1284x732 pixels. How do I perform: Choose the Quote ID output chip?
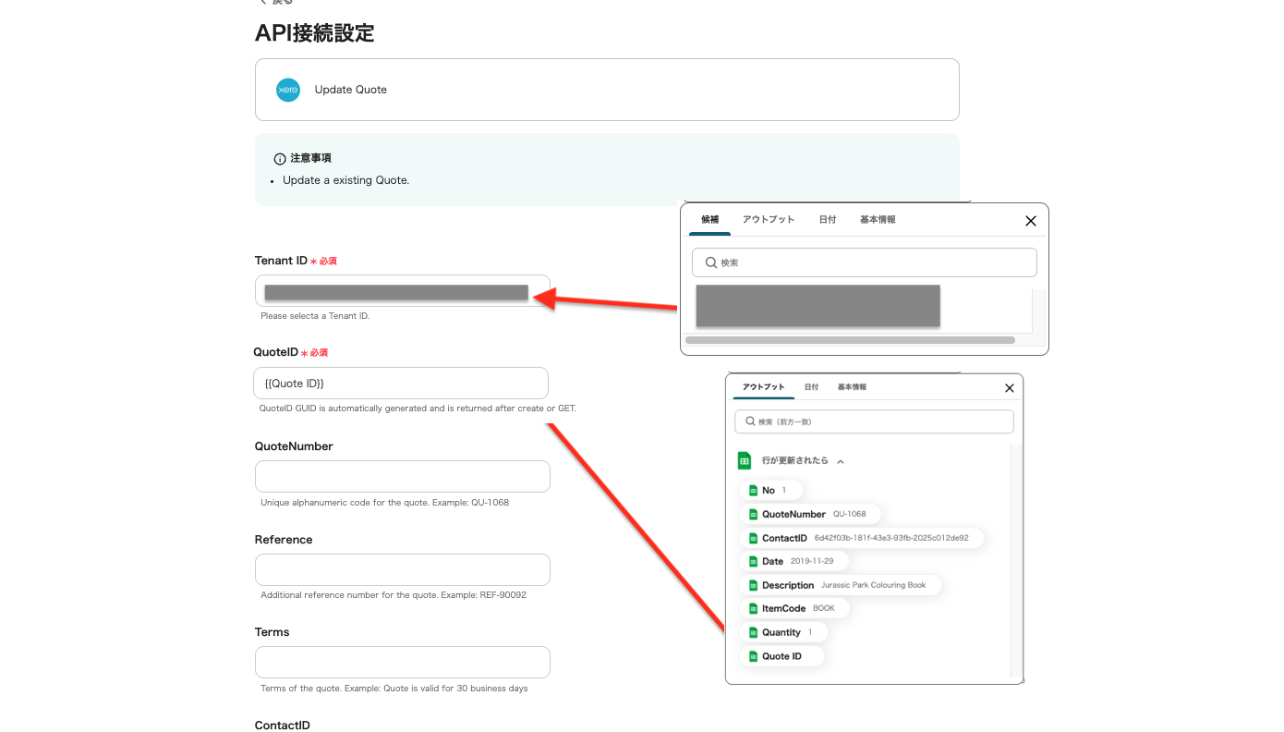point(782,656)
